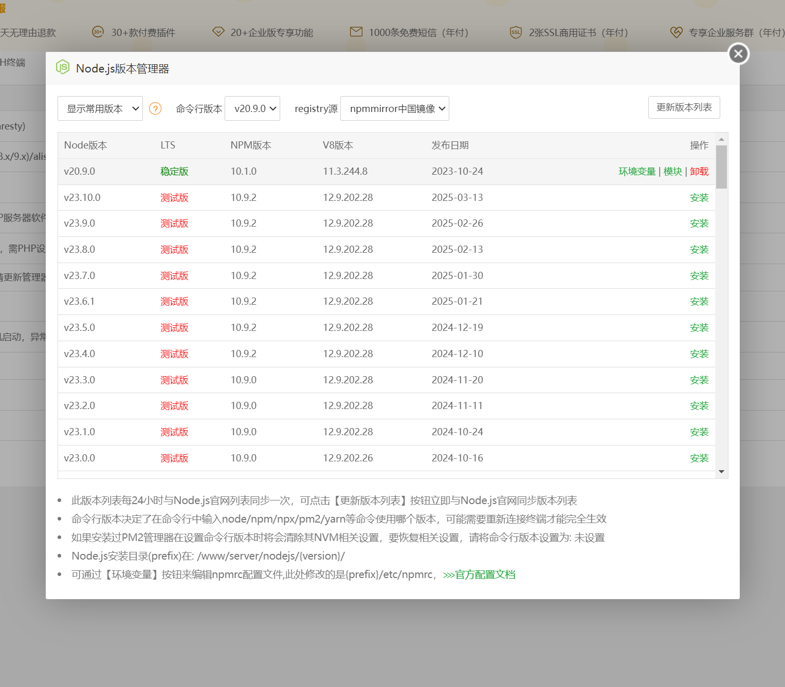Click the V8 version 12.9.202.26

[348, 458]
